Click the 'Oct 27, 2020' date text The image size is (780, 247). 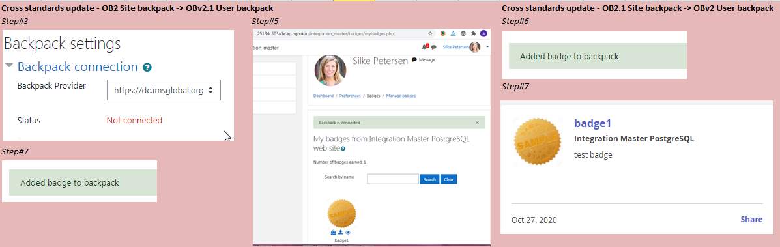pyautogui.click(x=534, y=220)
